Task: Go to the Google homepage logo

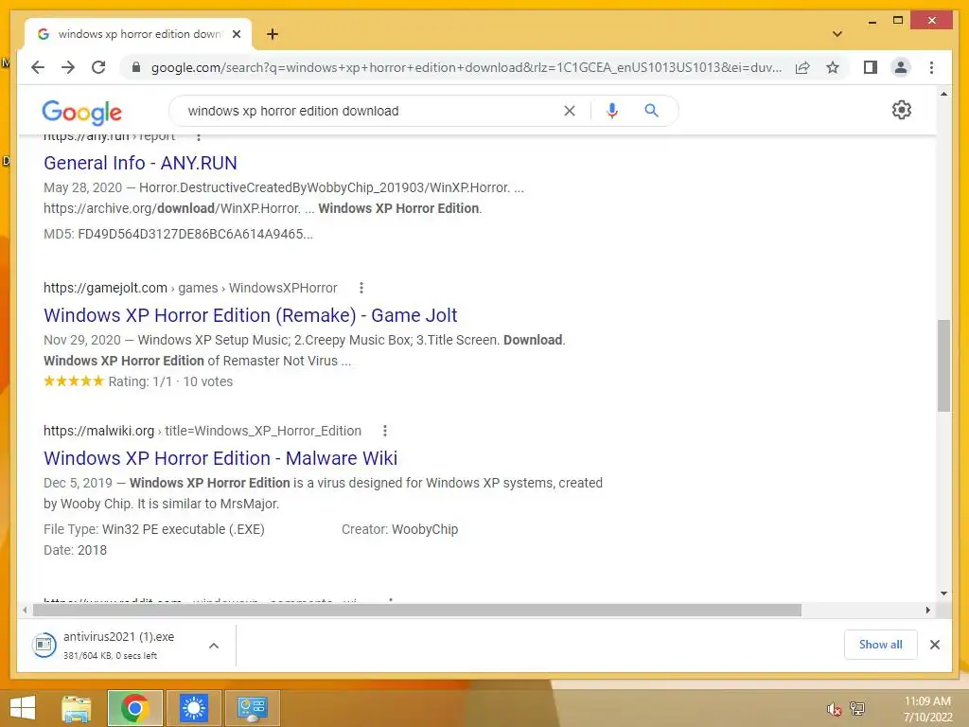Action: (x=81, y=112)
